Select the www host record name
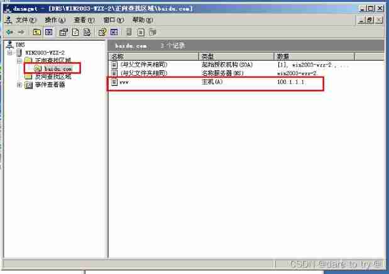 pos(124,82)
